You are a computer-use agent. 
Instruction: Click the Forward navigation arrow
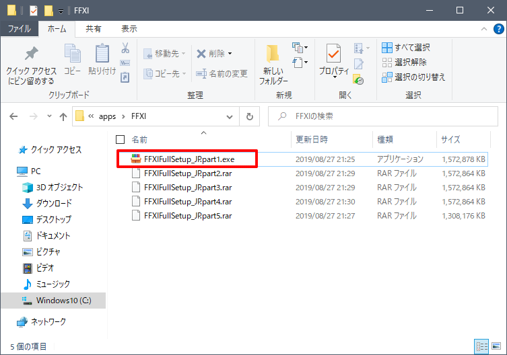point(33,116)
